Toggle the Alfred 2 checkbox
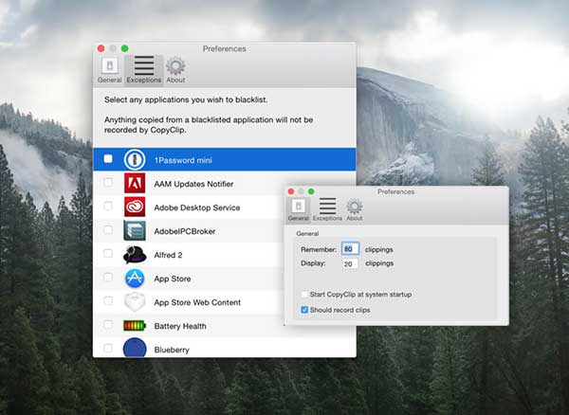569x415 pixels. pyautogui.click(x=108, y=253)
